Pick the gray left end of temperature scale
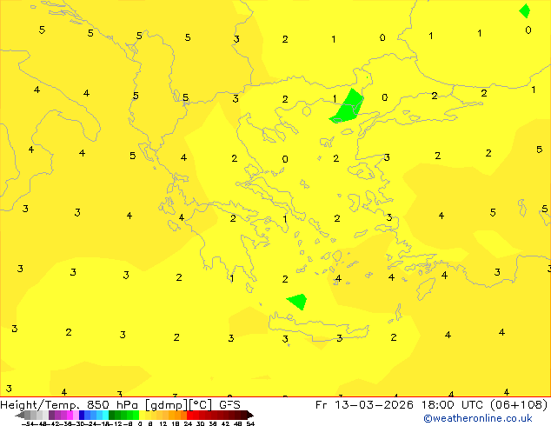Screen dimensions: 551x426 pyautogui.click(x=28, y=415)
